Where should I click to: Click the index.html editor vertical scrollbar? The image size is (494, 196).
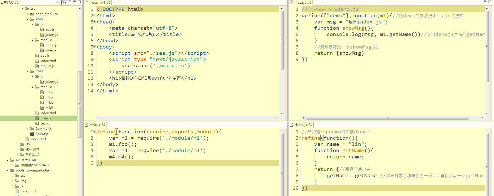coord(282,40)
